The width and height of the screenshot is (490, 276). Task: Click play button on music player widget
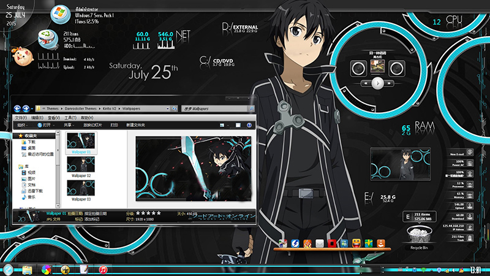377,83
